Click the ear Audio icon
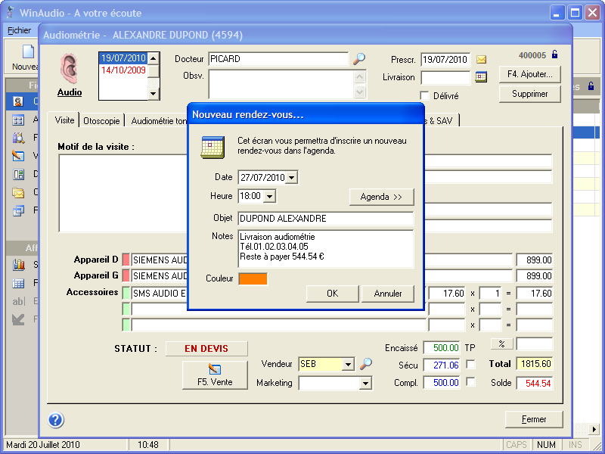The width and height of the screenshot is (605, 454). [x=70, y=70]
